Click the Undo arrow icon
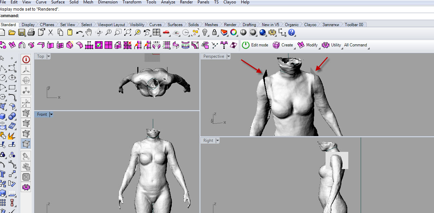Viewport: 434px width, 213px height. 79,33
